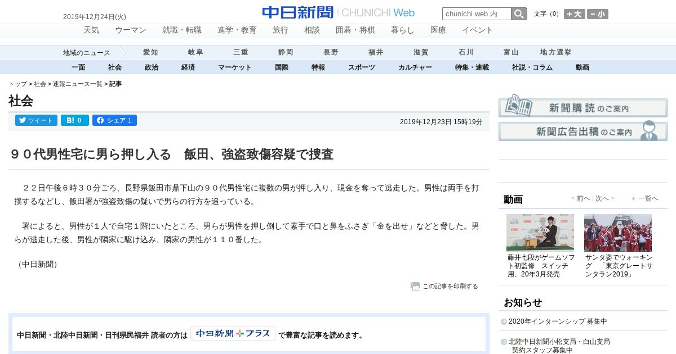
Task: Select 滋賀 regional news
Action: [421, 52]
